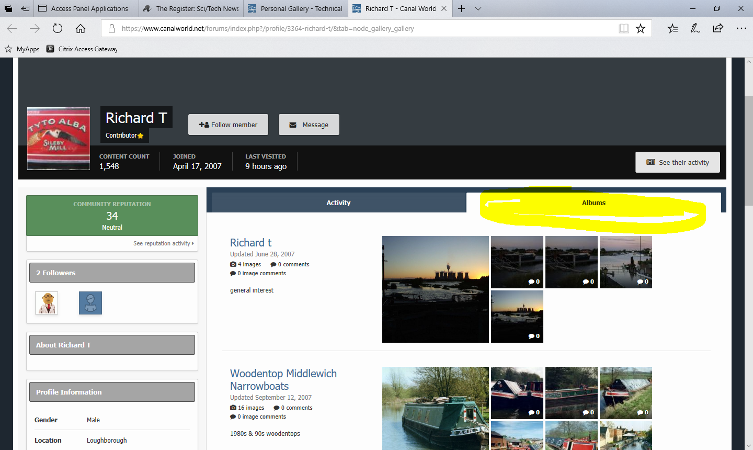
Task: Close the Richard T - Canal World tab
Action: [x=444, y=8]
